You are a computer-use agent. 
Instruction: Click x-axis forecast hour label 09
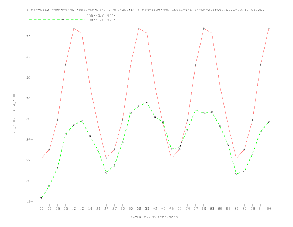click(x=65, y=208)
